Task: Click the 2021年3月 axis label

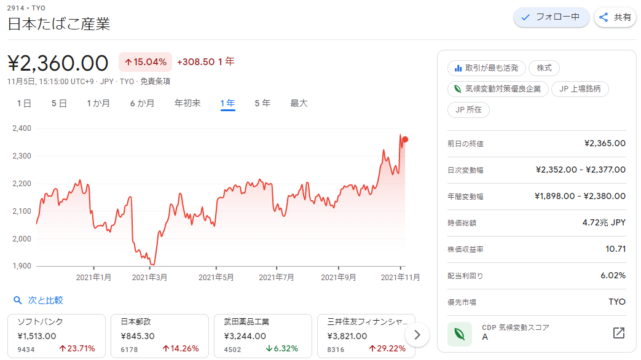Action: coord(149,278)
